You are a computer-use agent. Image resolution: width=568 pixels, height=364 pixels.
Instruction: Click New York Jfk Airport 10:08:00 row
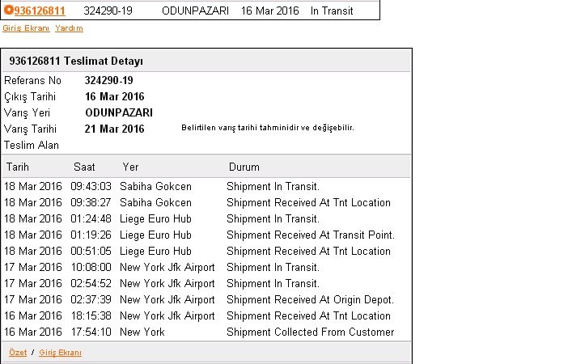tap(206, 267)
